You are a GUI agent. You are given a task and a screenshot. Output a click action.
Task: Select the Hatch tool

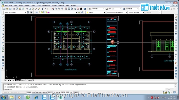(x=3, y=57)
